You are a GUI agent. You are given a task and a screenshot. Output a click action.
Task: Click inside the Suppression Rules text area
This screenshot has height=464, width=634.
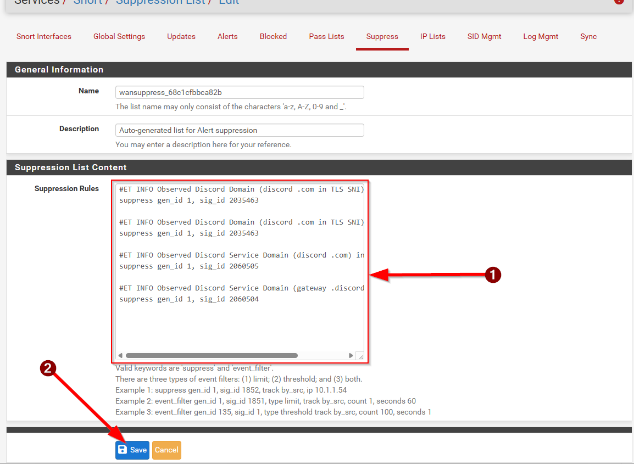(240, 324)
